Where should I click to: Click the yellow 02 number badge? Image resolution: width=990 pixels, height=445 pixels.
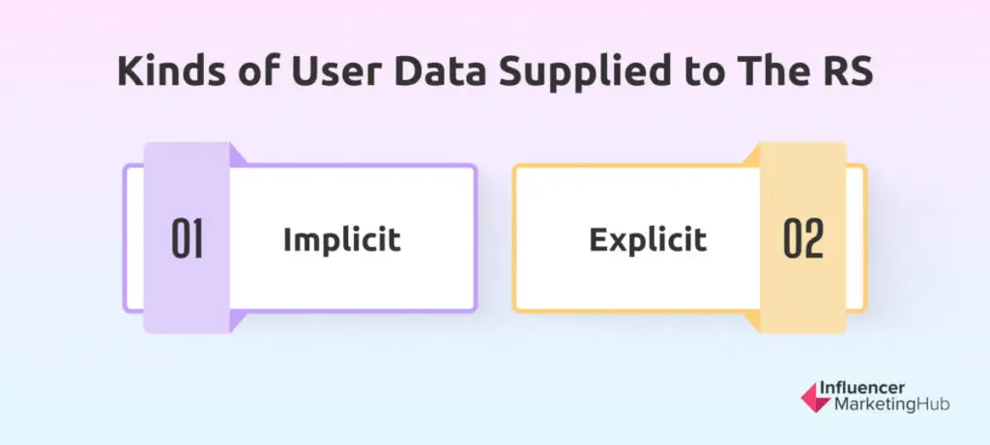pyautogui.click(x=802, y=239)
